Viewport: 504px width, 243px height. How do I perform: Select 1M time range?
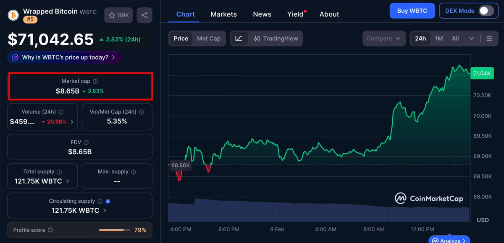click(439, 39)
